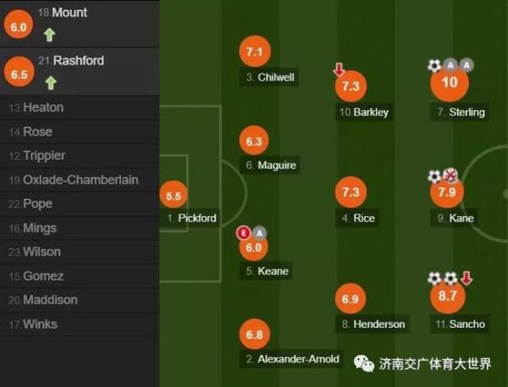Click Pickford's 5.5 rating circle
Image resolution: width=508 pixels, height=387 pixels.
(174, 196)
